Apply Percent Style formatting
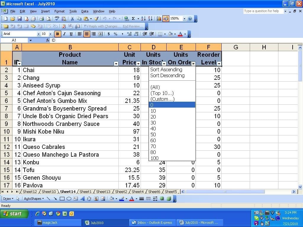 click(x=116, y=34)
